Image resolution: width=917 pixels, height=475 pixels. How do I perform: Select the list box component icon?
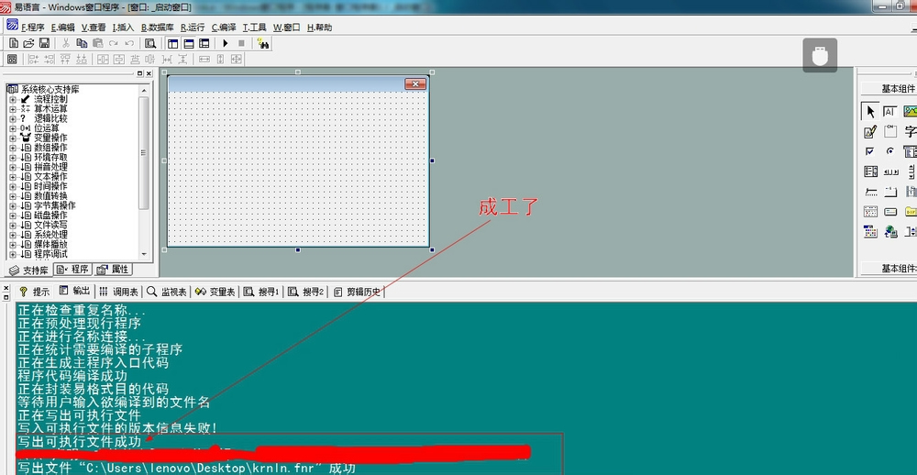pyautogui.click(x=870, y=171)
